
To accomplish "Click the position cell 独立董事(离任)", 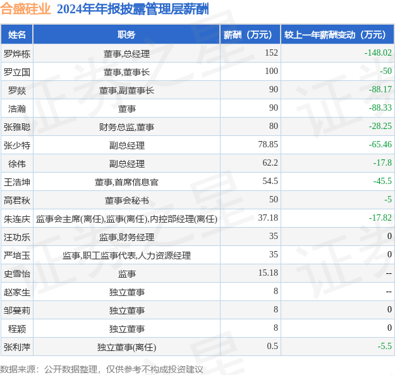I will [126, 348].
